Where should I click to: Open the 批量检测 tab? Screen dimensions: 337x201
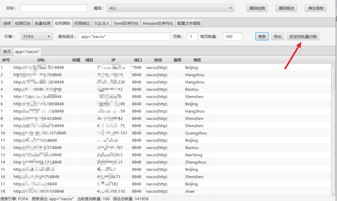pyautogui.click(x=42, y=23)
